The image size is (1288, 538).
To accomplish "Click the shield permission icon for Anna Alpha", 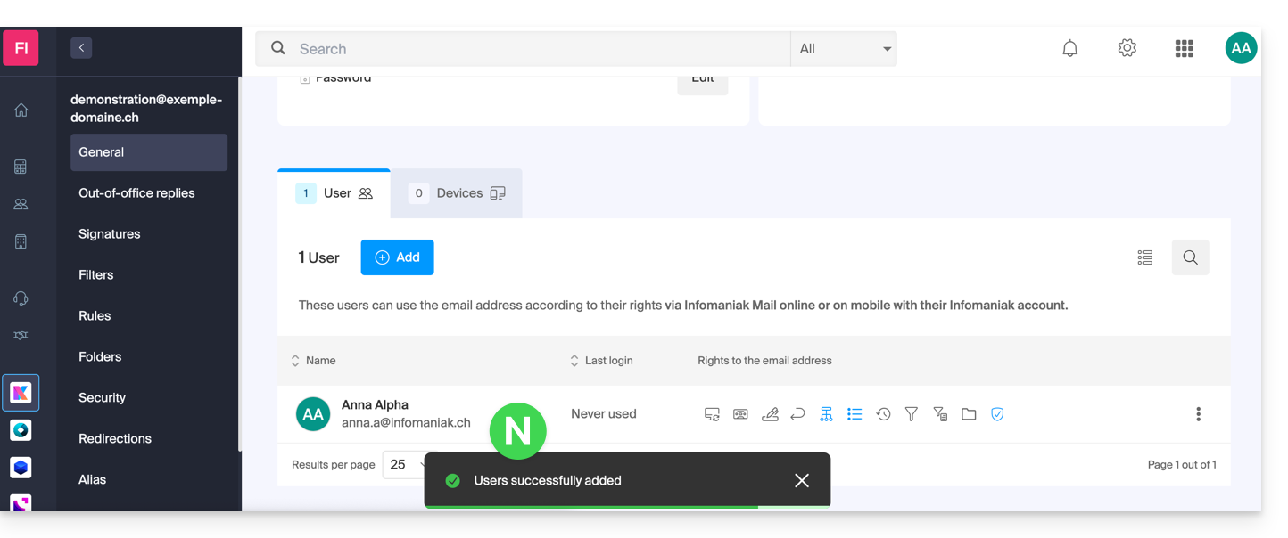I will tap(997, 414).
